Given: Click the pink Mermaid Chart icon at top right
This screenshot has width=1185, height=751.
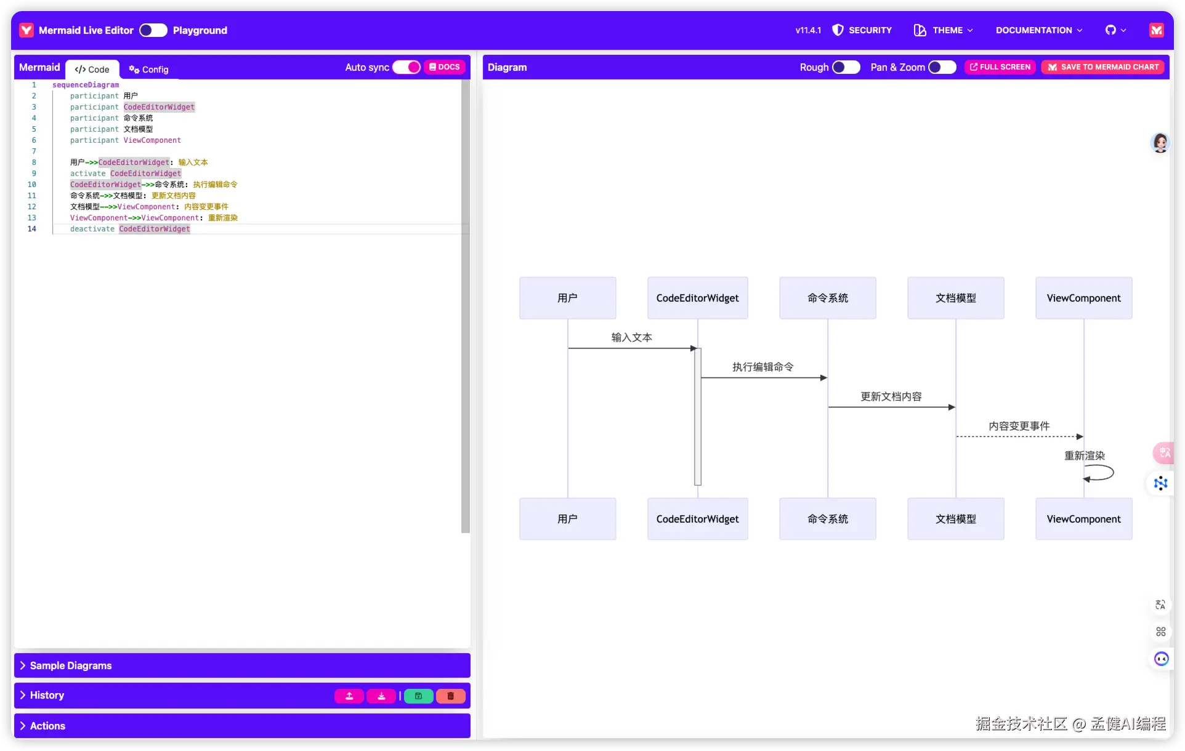Looking at the screenshot, I should tap(1156, 30).
